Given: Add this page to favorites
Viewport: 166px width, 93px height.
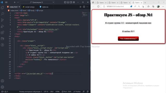Looking at the screenshot, I should coord(143,6).
